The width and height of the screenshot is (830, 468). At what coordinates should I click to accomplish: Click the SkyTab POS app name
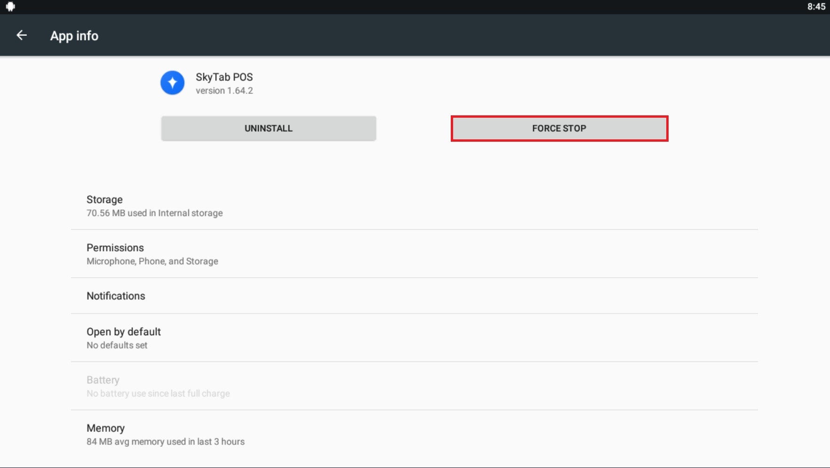click(224, 77)
